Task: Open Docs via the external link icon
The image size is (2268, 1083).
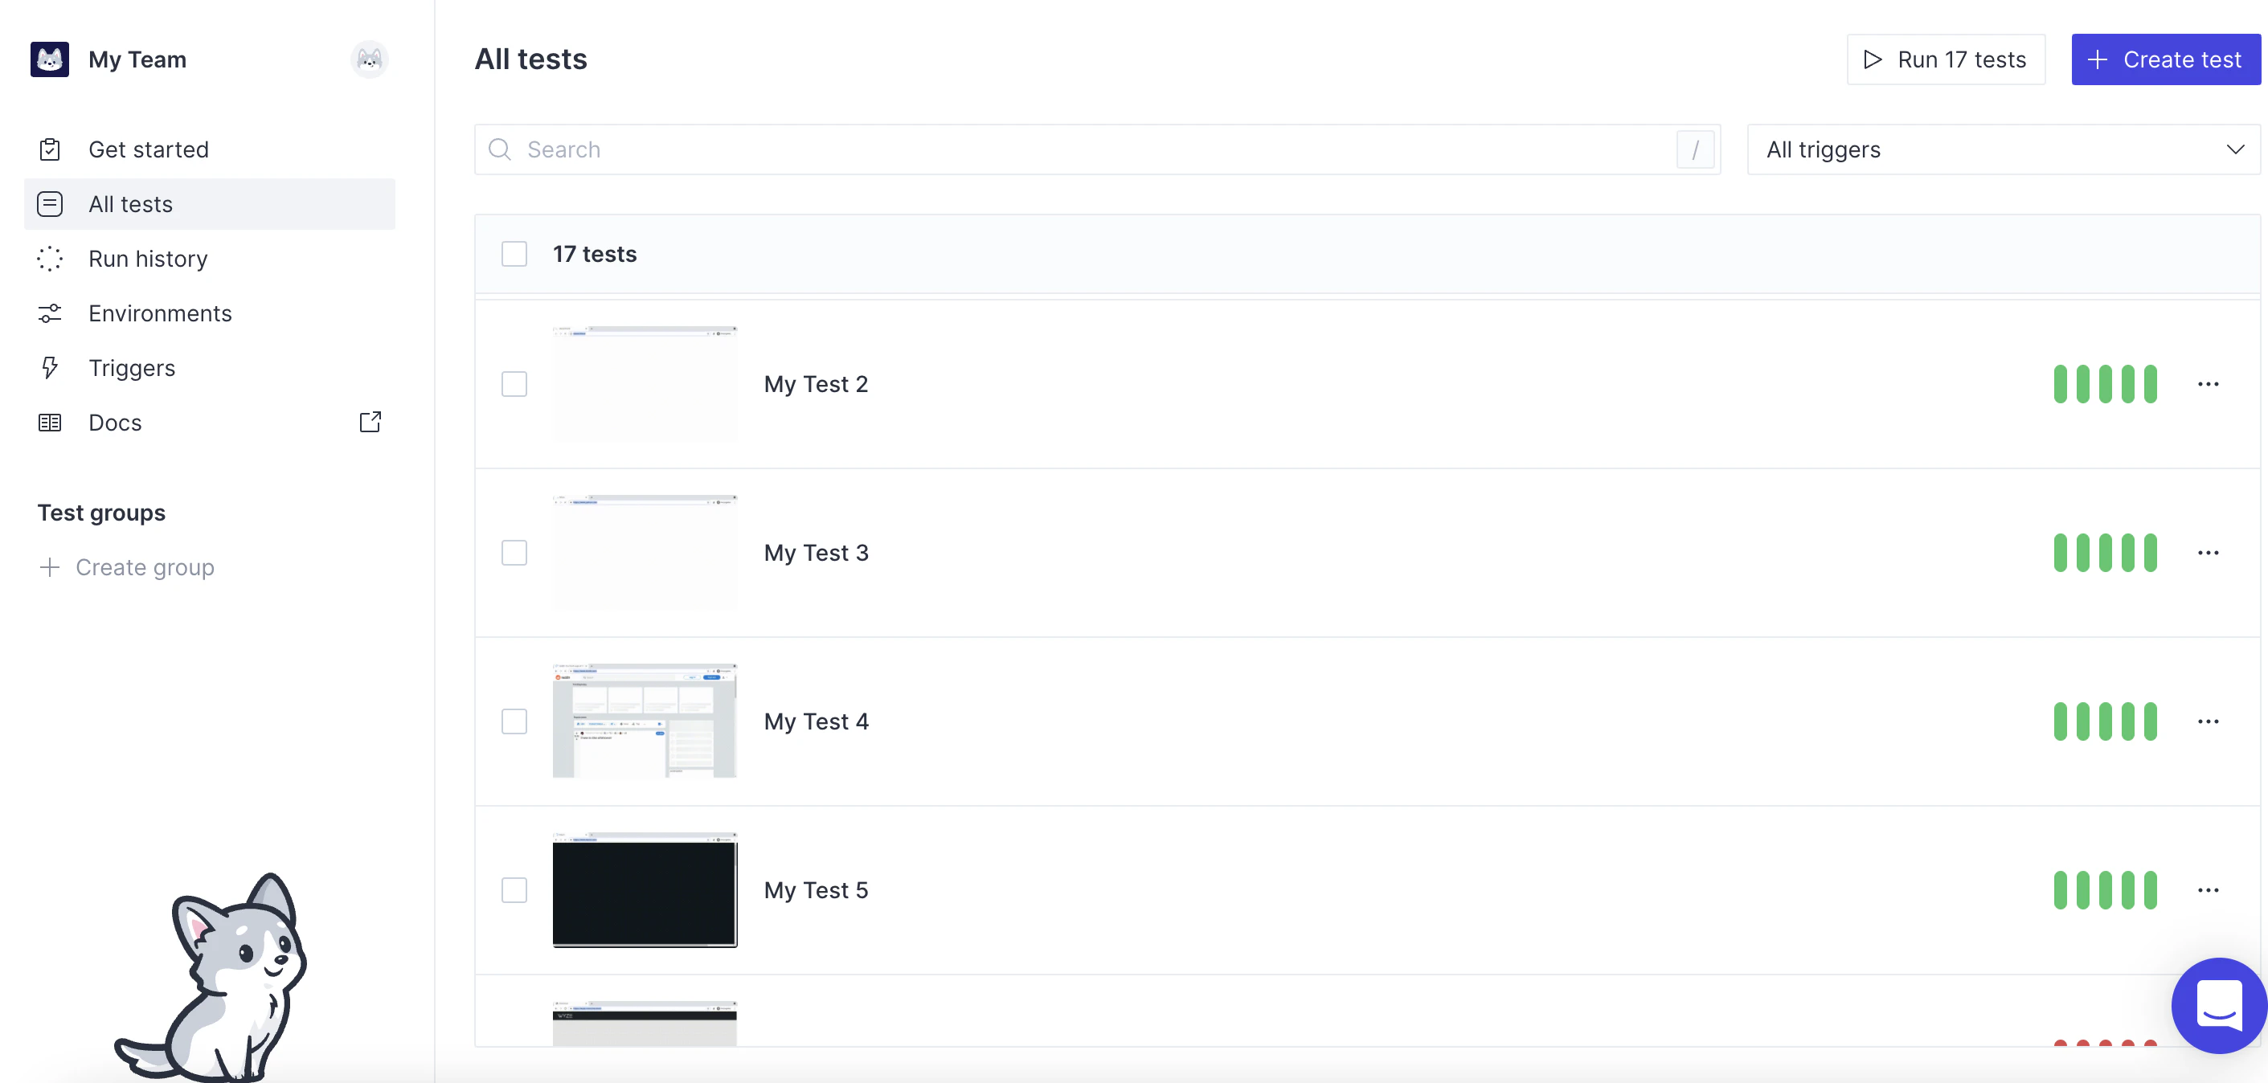Action: 370,422
